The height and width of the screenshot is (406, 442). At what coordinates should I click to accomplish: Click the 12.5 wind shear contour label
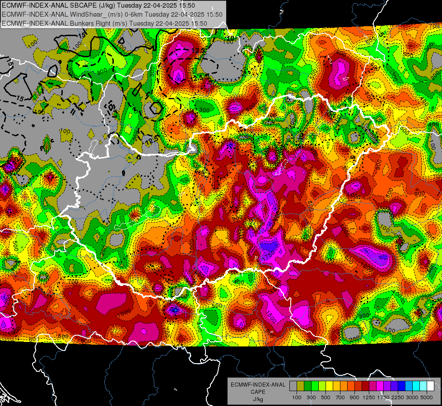[152, 140]
